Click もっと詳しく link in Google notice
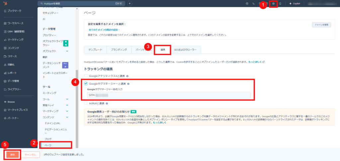 point(160,123)
